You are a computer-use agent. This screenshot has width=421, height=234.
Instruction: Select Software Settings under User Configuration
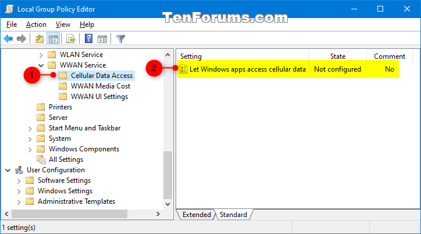64,180
